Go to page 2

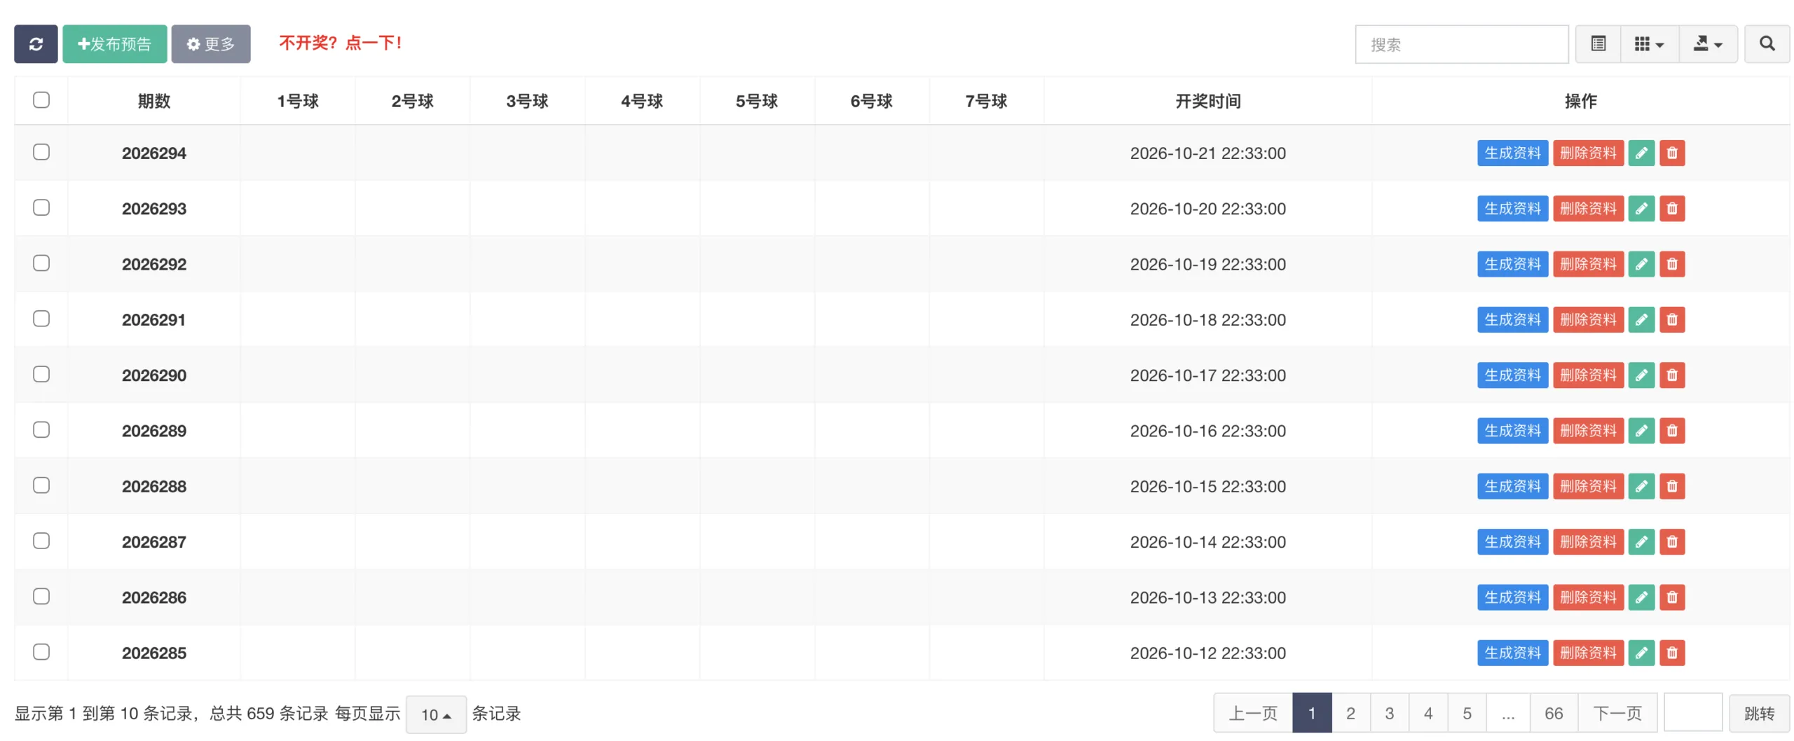tap(1350, 713)
